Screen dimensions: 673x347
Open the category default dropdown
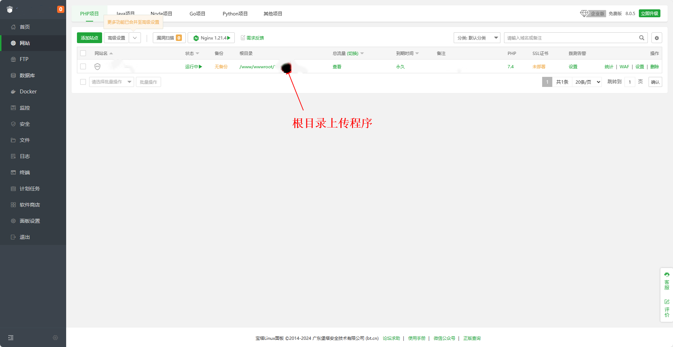477,38
